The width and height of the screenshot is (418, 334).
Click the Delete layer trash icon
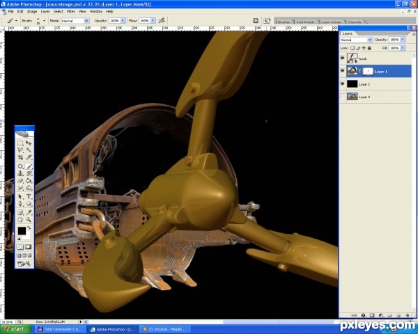[408, 315]
